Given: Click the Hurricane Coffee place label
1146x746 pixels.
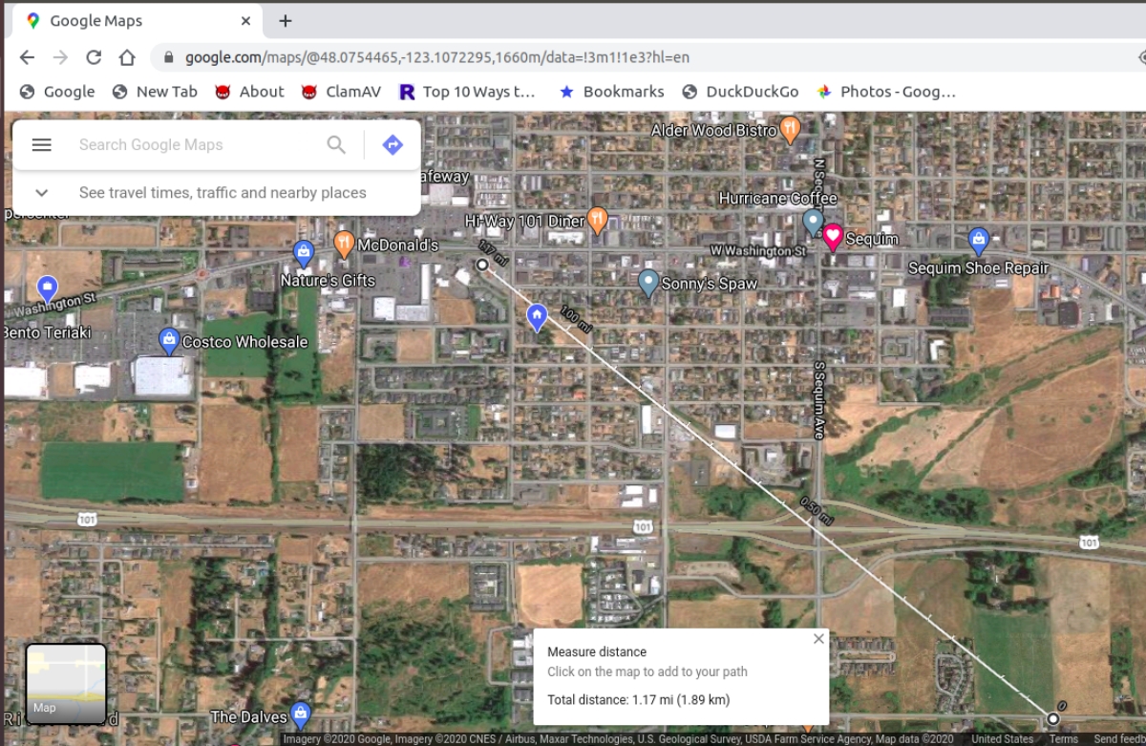Looking at the screenshot, I should coord(777,199).
